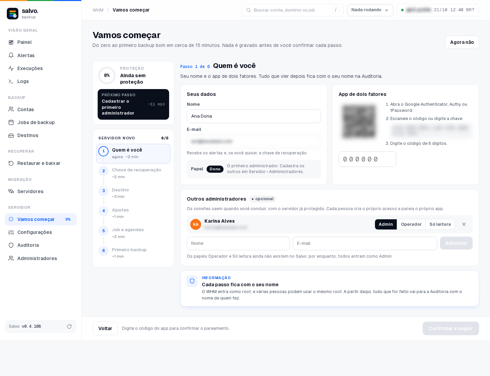Set Karina Alves role to Só leitura

coord(440,224)
